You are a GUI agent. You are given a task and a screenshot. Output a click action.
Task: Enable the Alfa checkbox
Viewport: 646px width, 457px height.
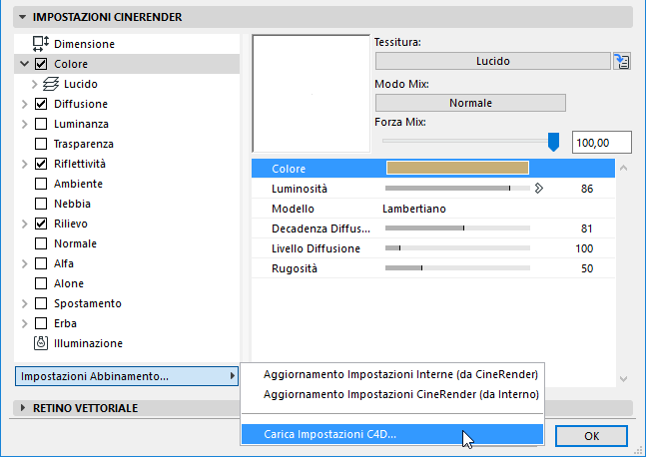pos(41,263)
